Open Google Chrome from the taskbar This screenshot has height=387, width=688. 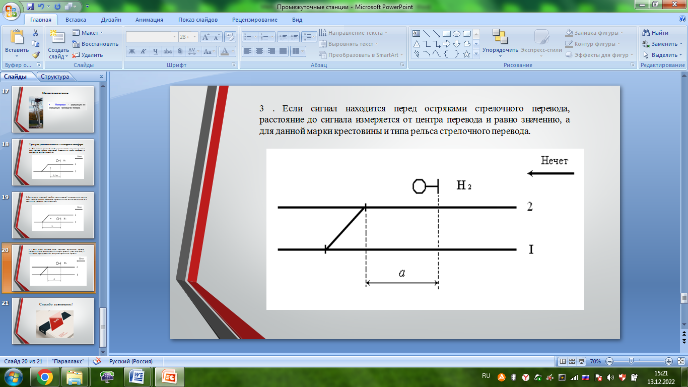pyautogui.click(x=45, y=376)
